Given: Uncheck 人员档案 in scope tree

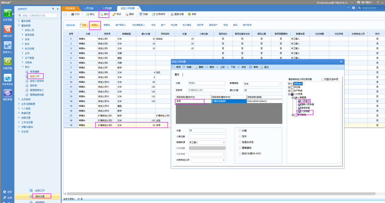Looking at the screenshot, I should point(300,112).
